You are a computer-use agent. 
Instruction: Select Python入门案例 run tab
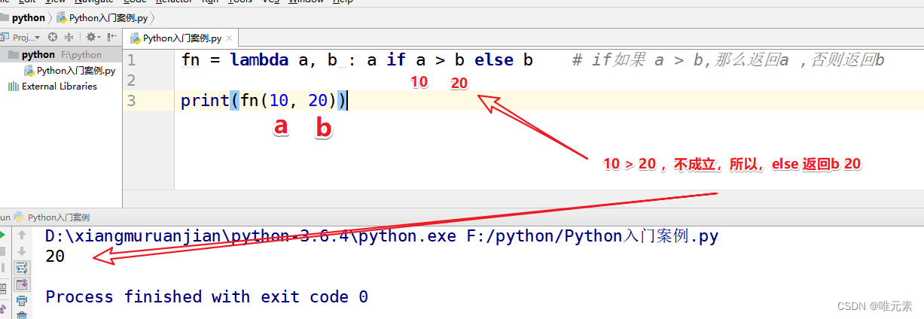click(x=51, y=217)
